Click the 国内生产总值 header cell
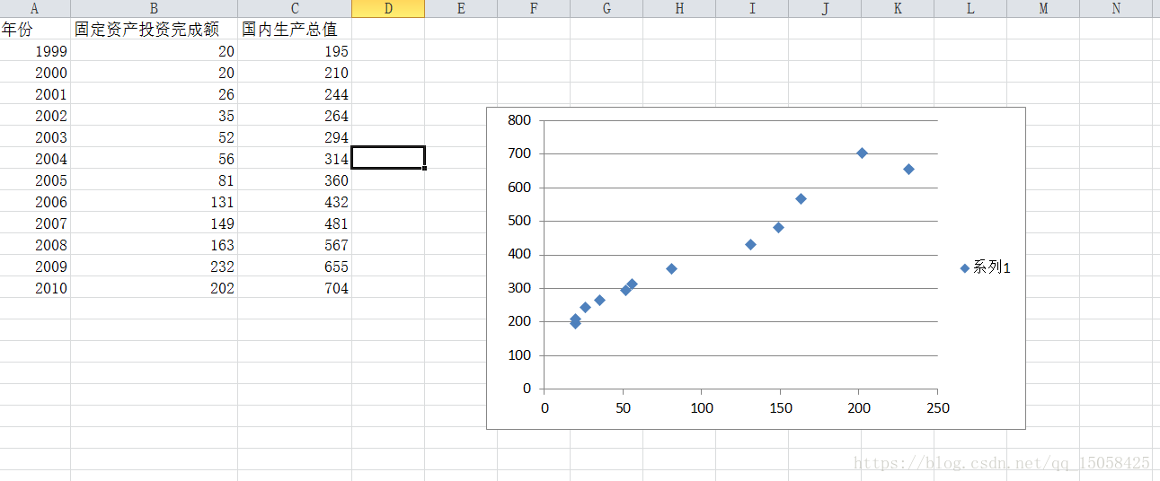This screenshot has height=481, width=1160. click(295, 29)
